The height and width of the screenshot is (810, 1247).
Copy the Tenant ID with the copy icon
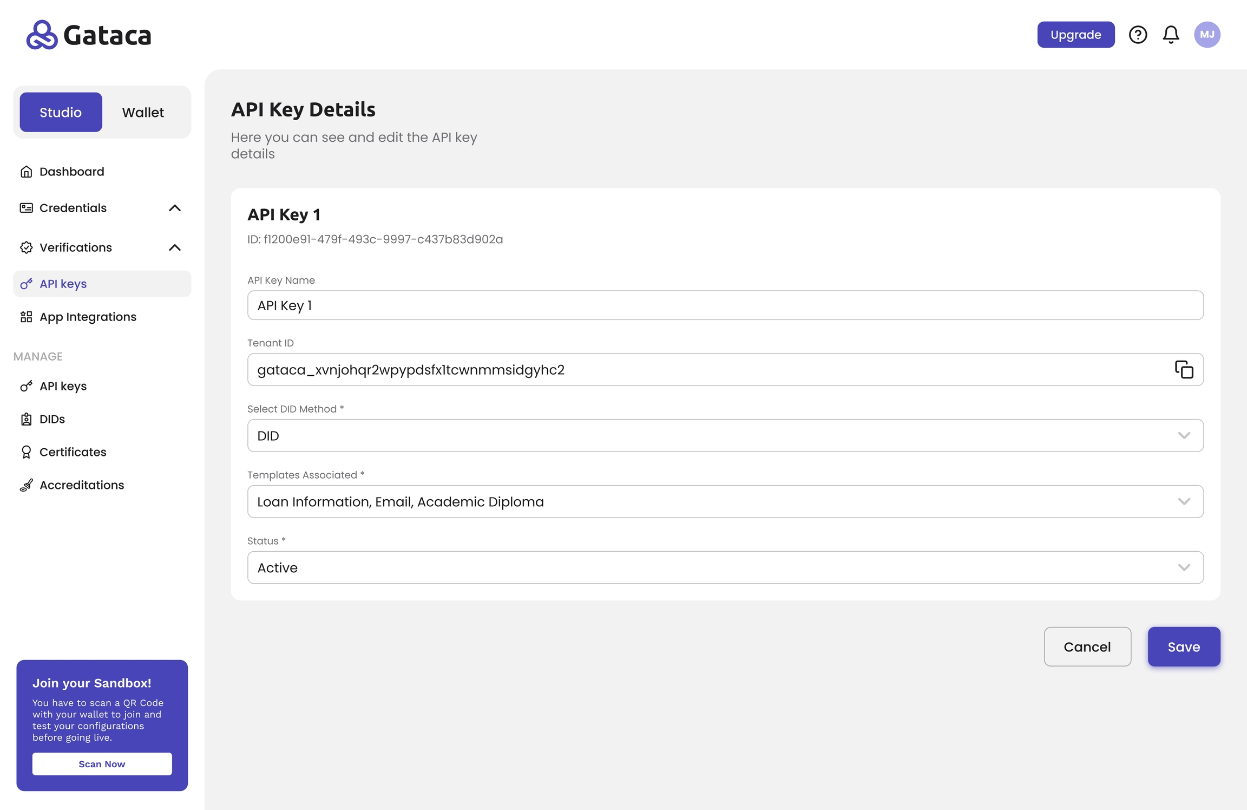[1184, 369]
